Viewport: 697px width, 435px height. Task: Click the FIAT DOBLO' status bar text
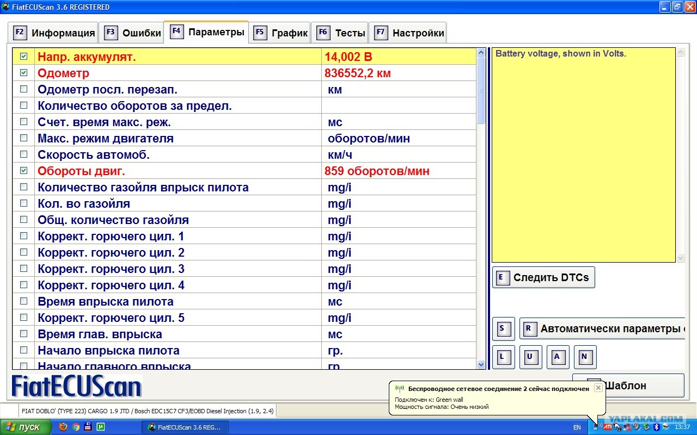148,411
